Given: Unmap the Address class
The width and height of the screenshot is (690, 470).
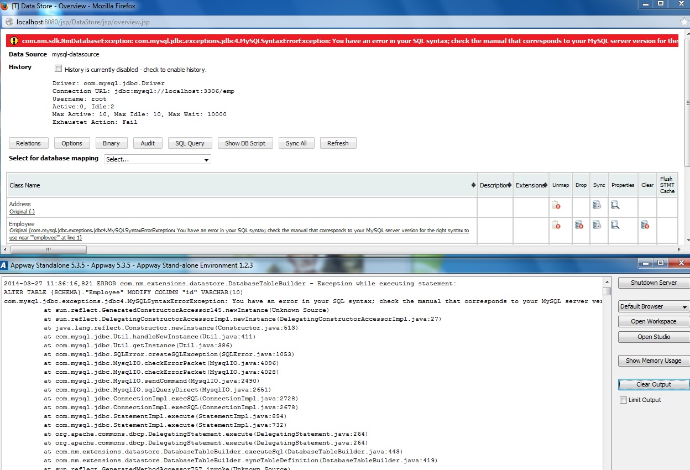Looking at the screenshot, I should tap(556, 205).
